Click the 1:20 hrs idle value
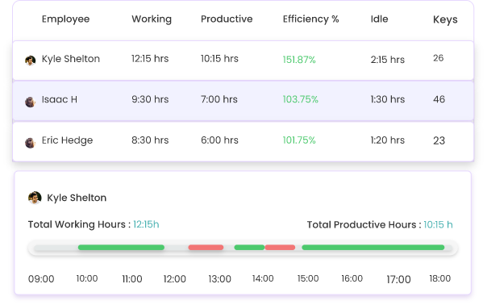 pos(388,140)
